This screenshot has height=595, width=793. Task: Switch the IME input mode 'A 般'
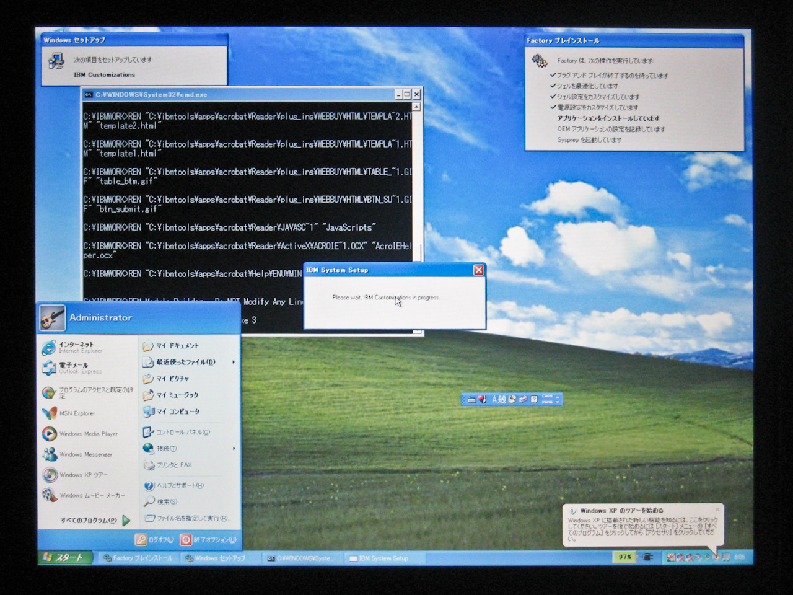click(499, 399)
